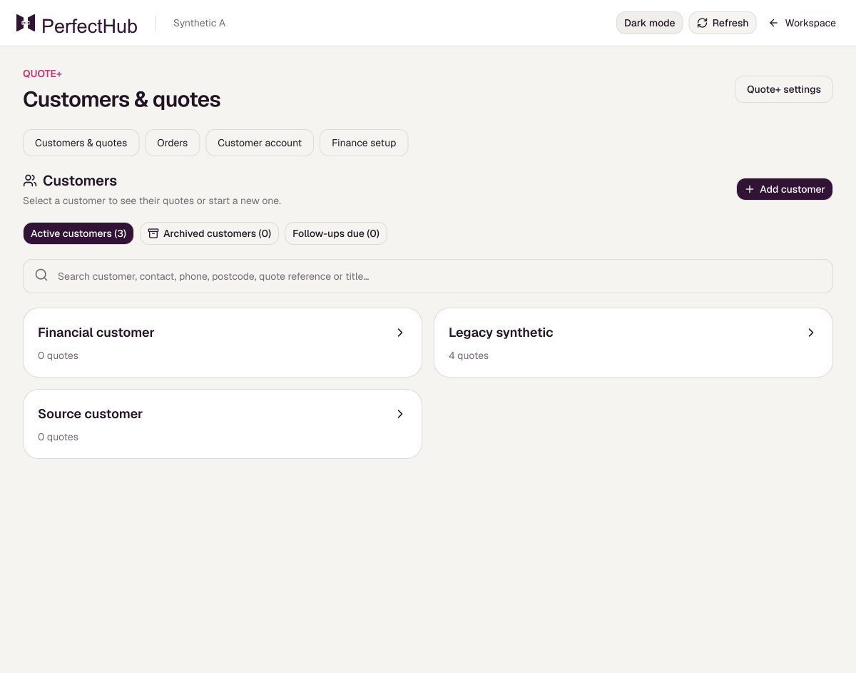Viewport: 856px width, 673px height.
Task: Expand the Financial customer chevron
Action: (x=400, y=333)
